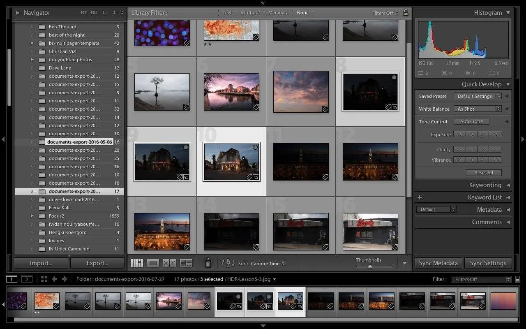Switch to Grid view icon in toolbar

[137, 263]
